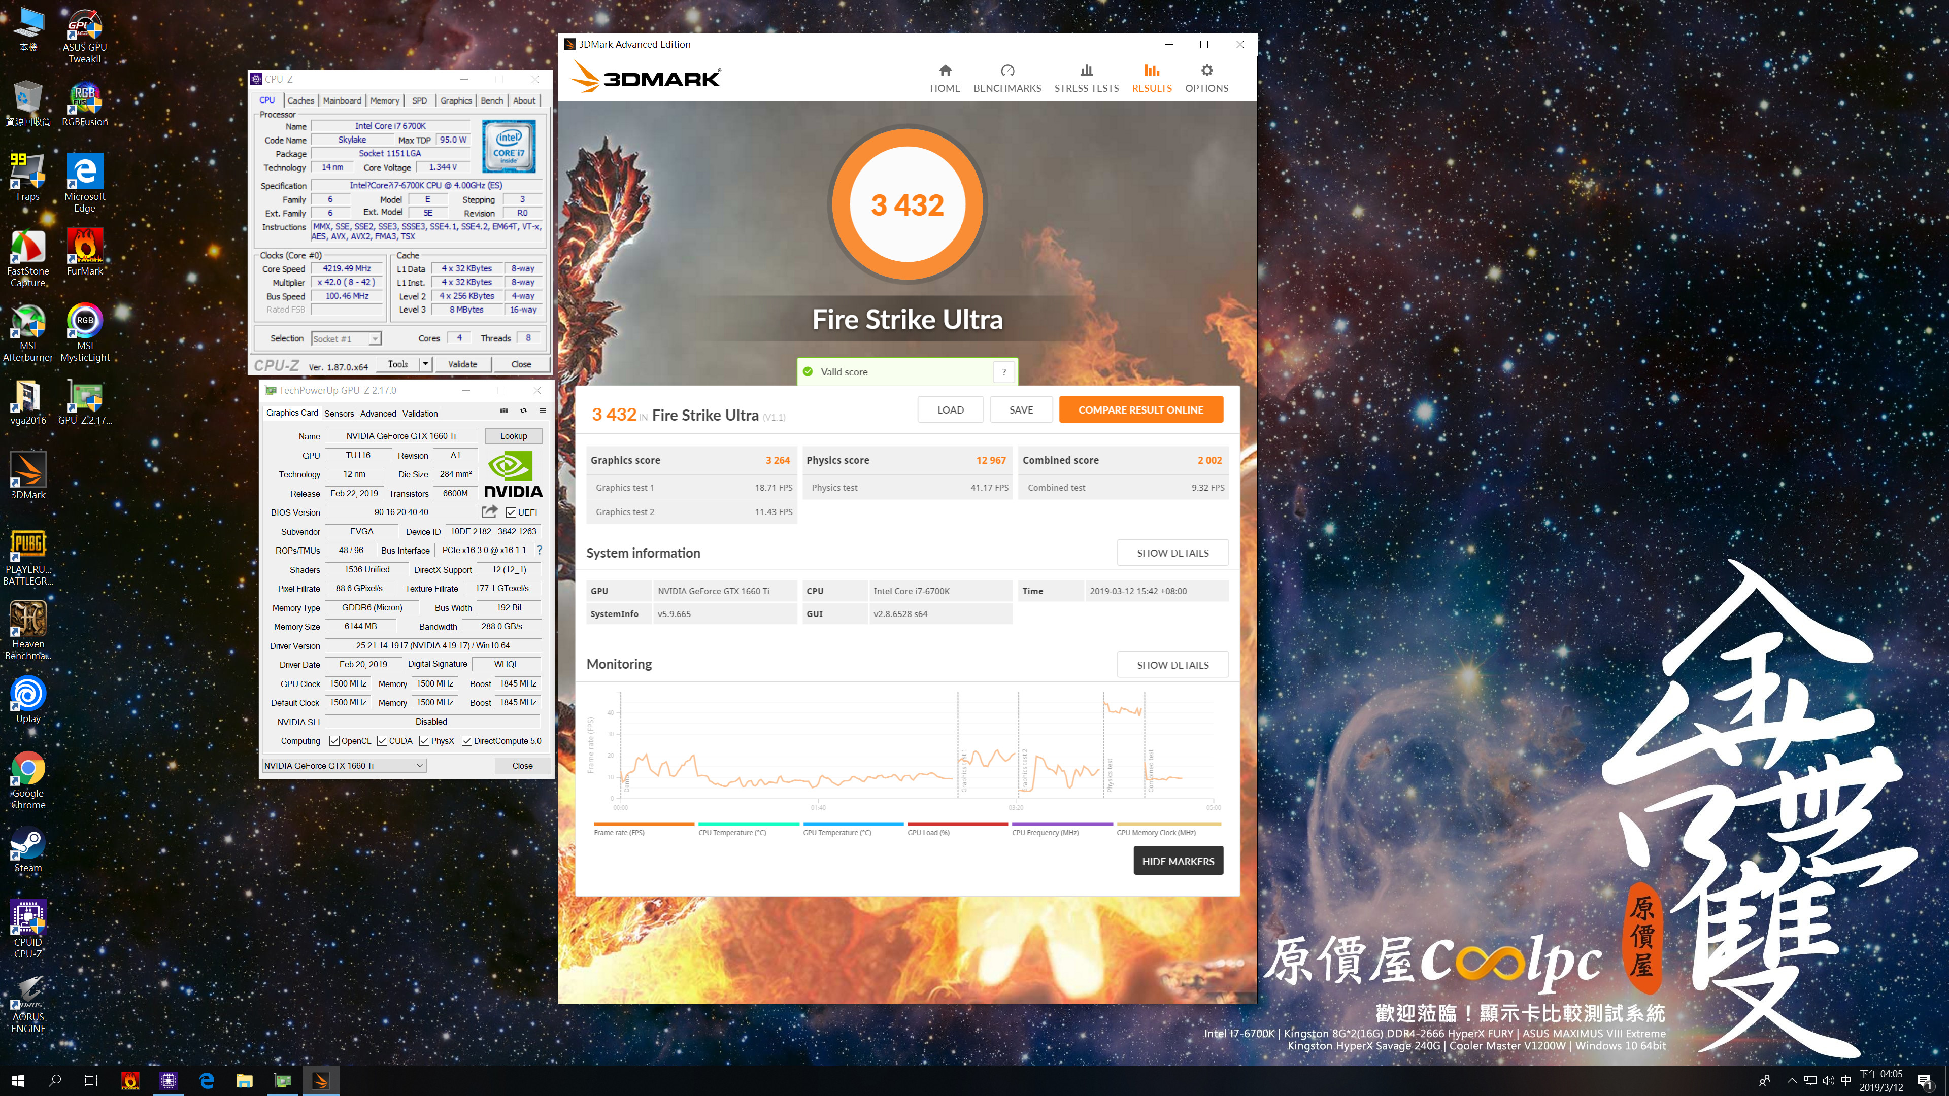This screenshot has width=1949, height=1096.
Task: Click the GPU Load (%) red legend bar
Action: coord(957,825)
